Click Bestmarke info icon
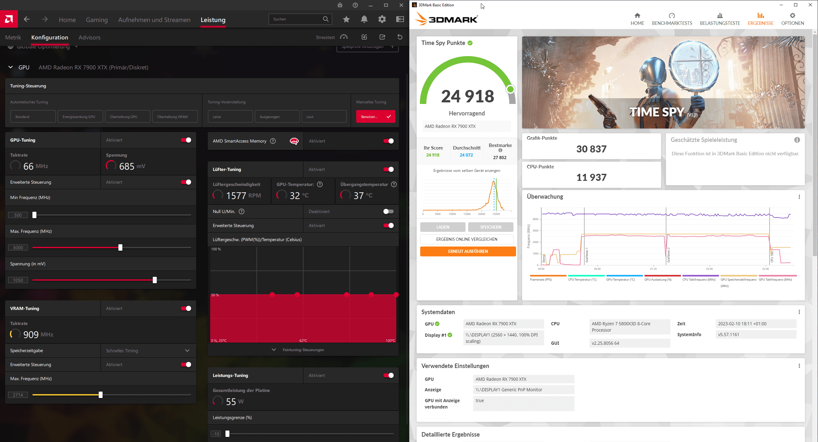The image size is (818, 442). pos(500,150)
